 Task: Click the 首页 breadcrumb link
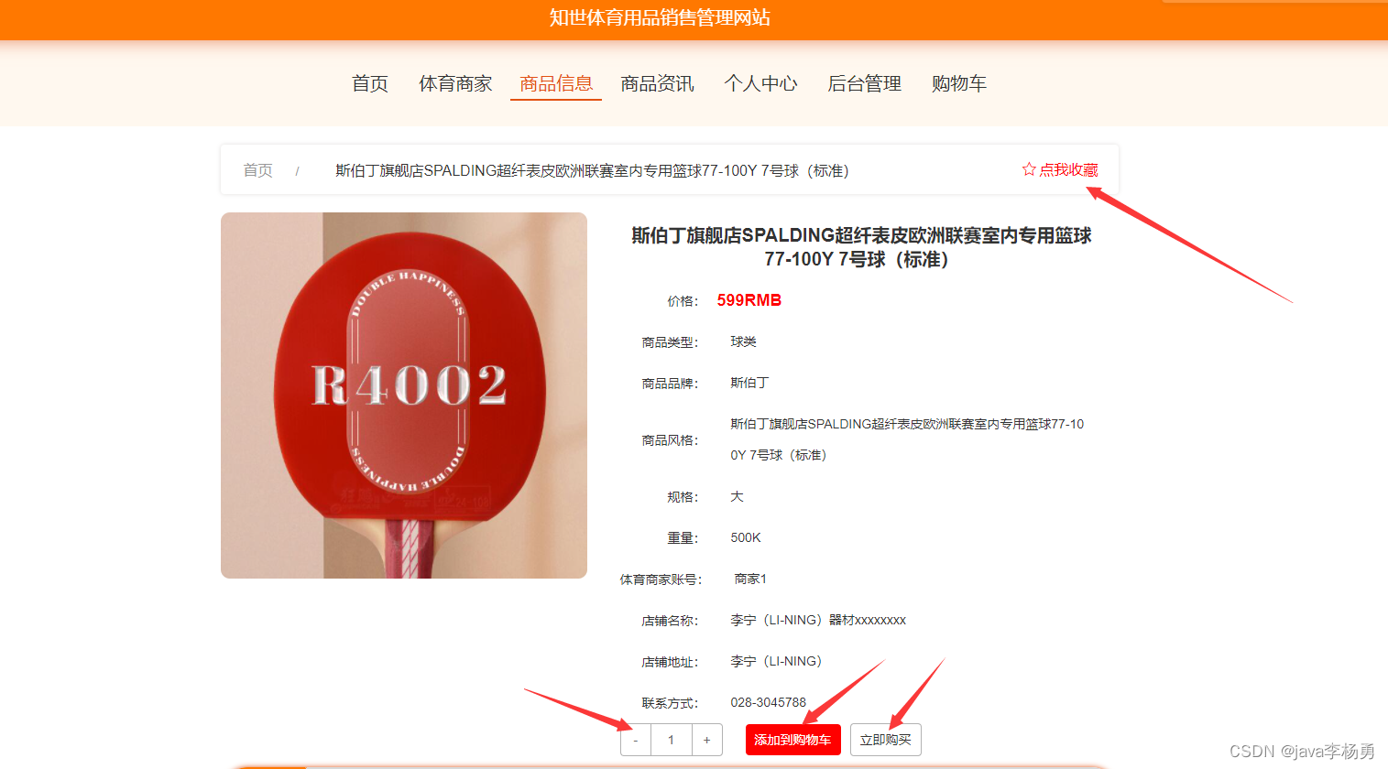[x=257, y=170]
